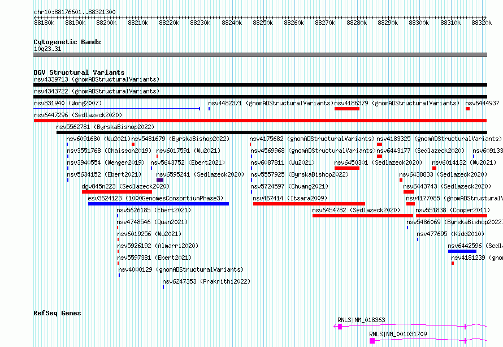Click the nsv4339713 gnomAD variant label
This screenshot has width=503, height=347.
(97, 79)
